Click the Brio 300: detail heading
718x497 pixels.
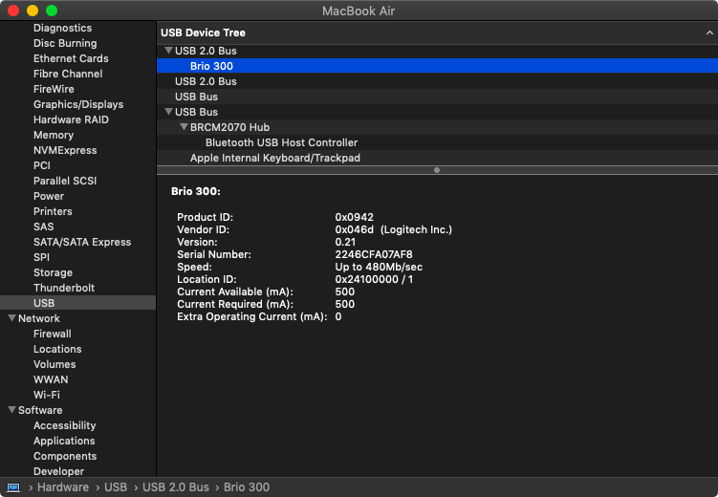pos(196,191)
